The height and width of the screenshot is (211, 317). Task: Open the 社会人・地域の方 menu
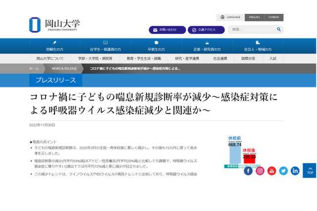coord(258,46)
